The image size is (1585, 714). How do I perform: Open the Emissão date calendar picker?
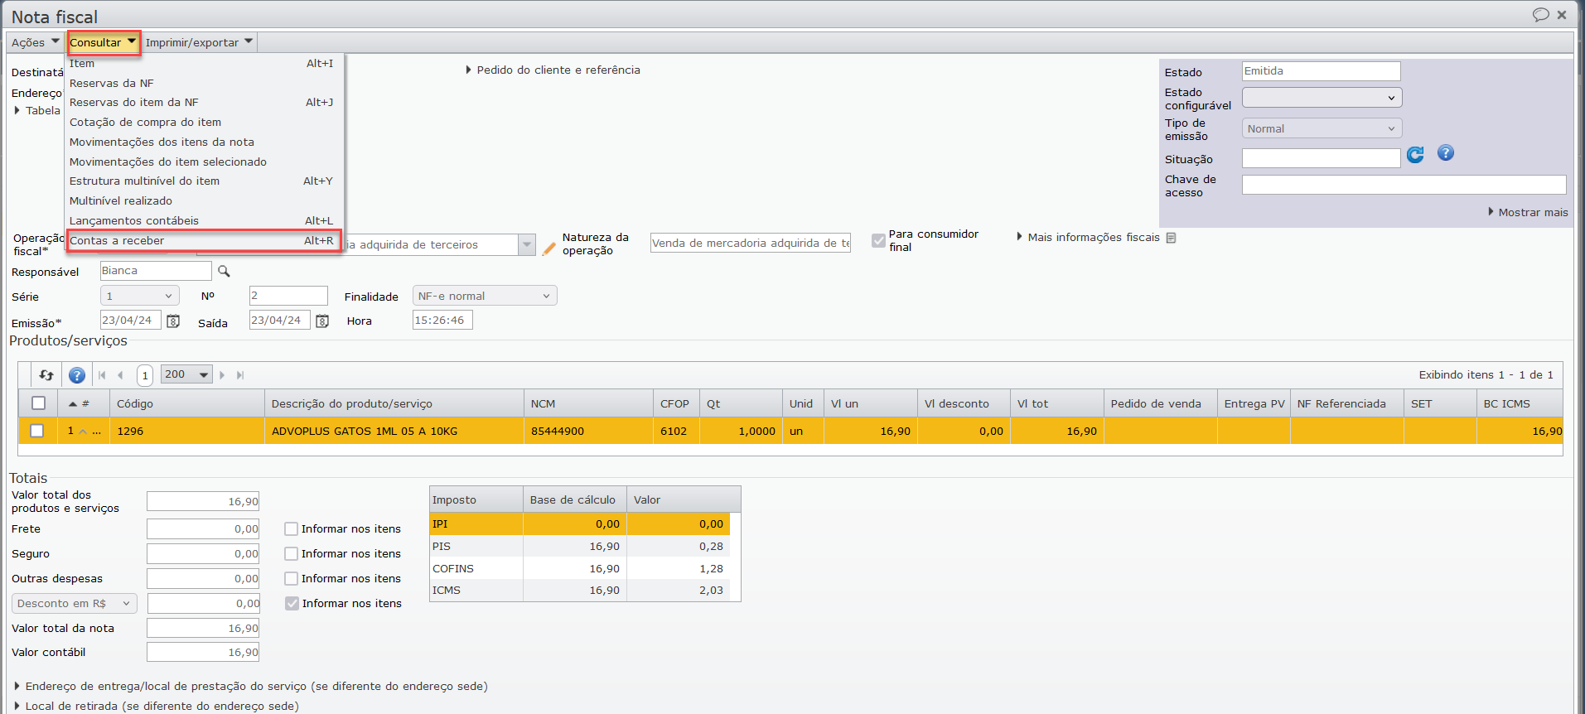pyautogui.click(x=173, y=321)
